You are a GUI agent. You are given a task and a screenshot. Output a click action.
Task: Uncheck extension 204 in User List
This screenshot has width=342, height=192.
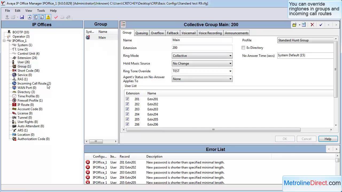click(127, 114)
